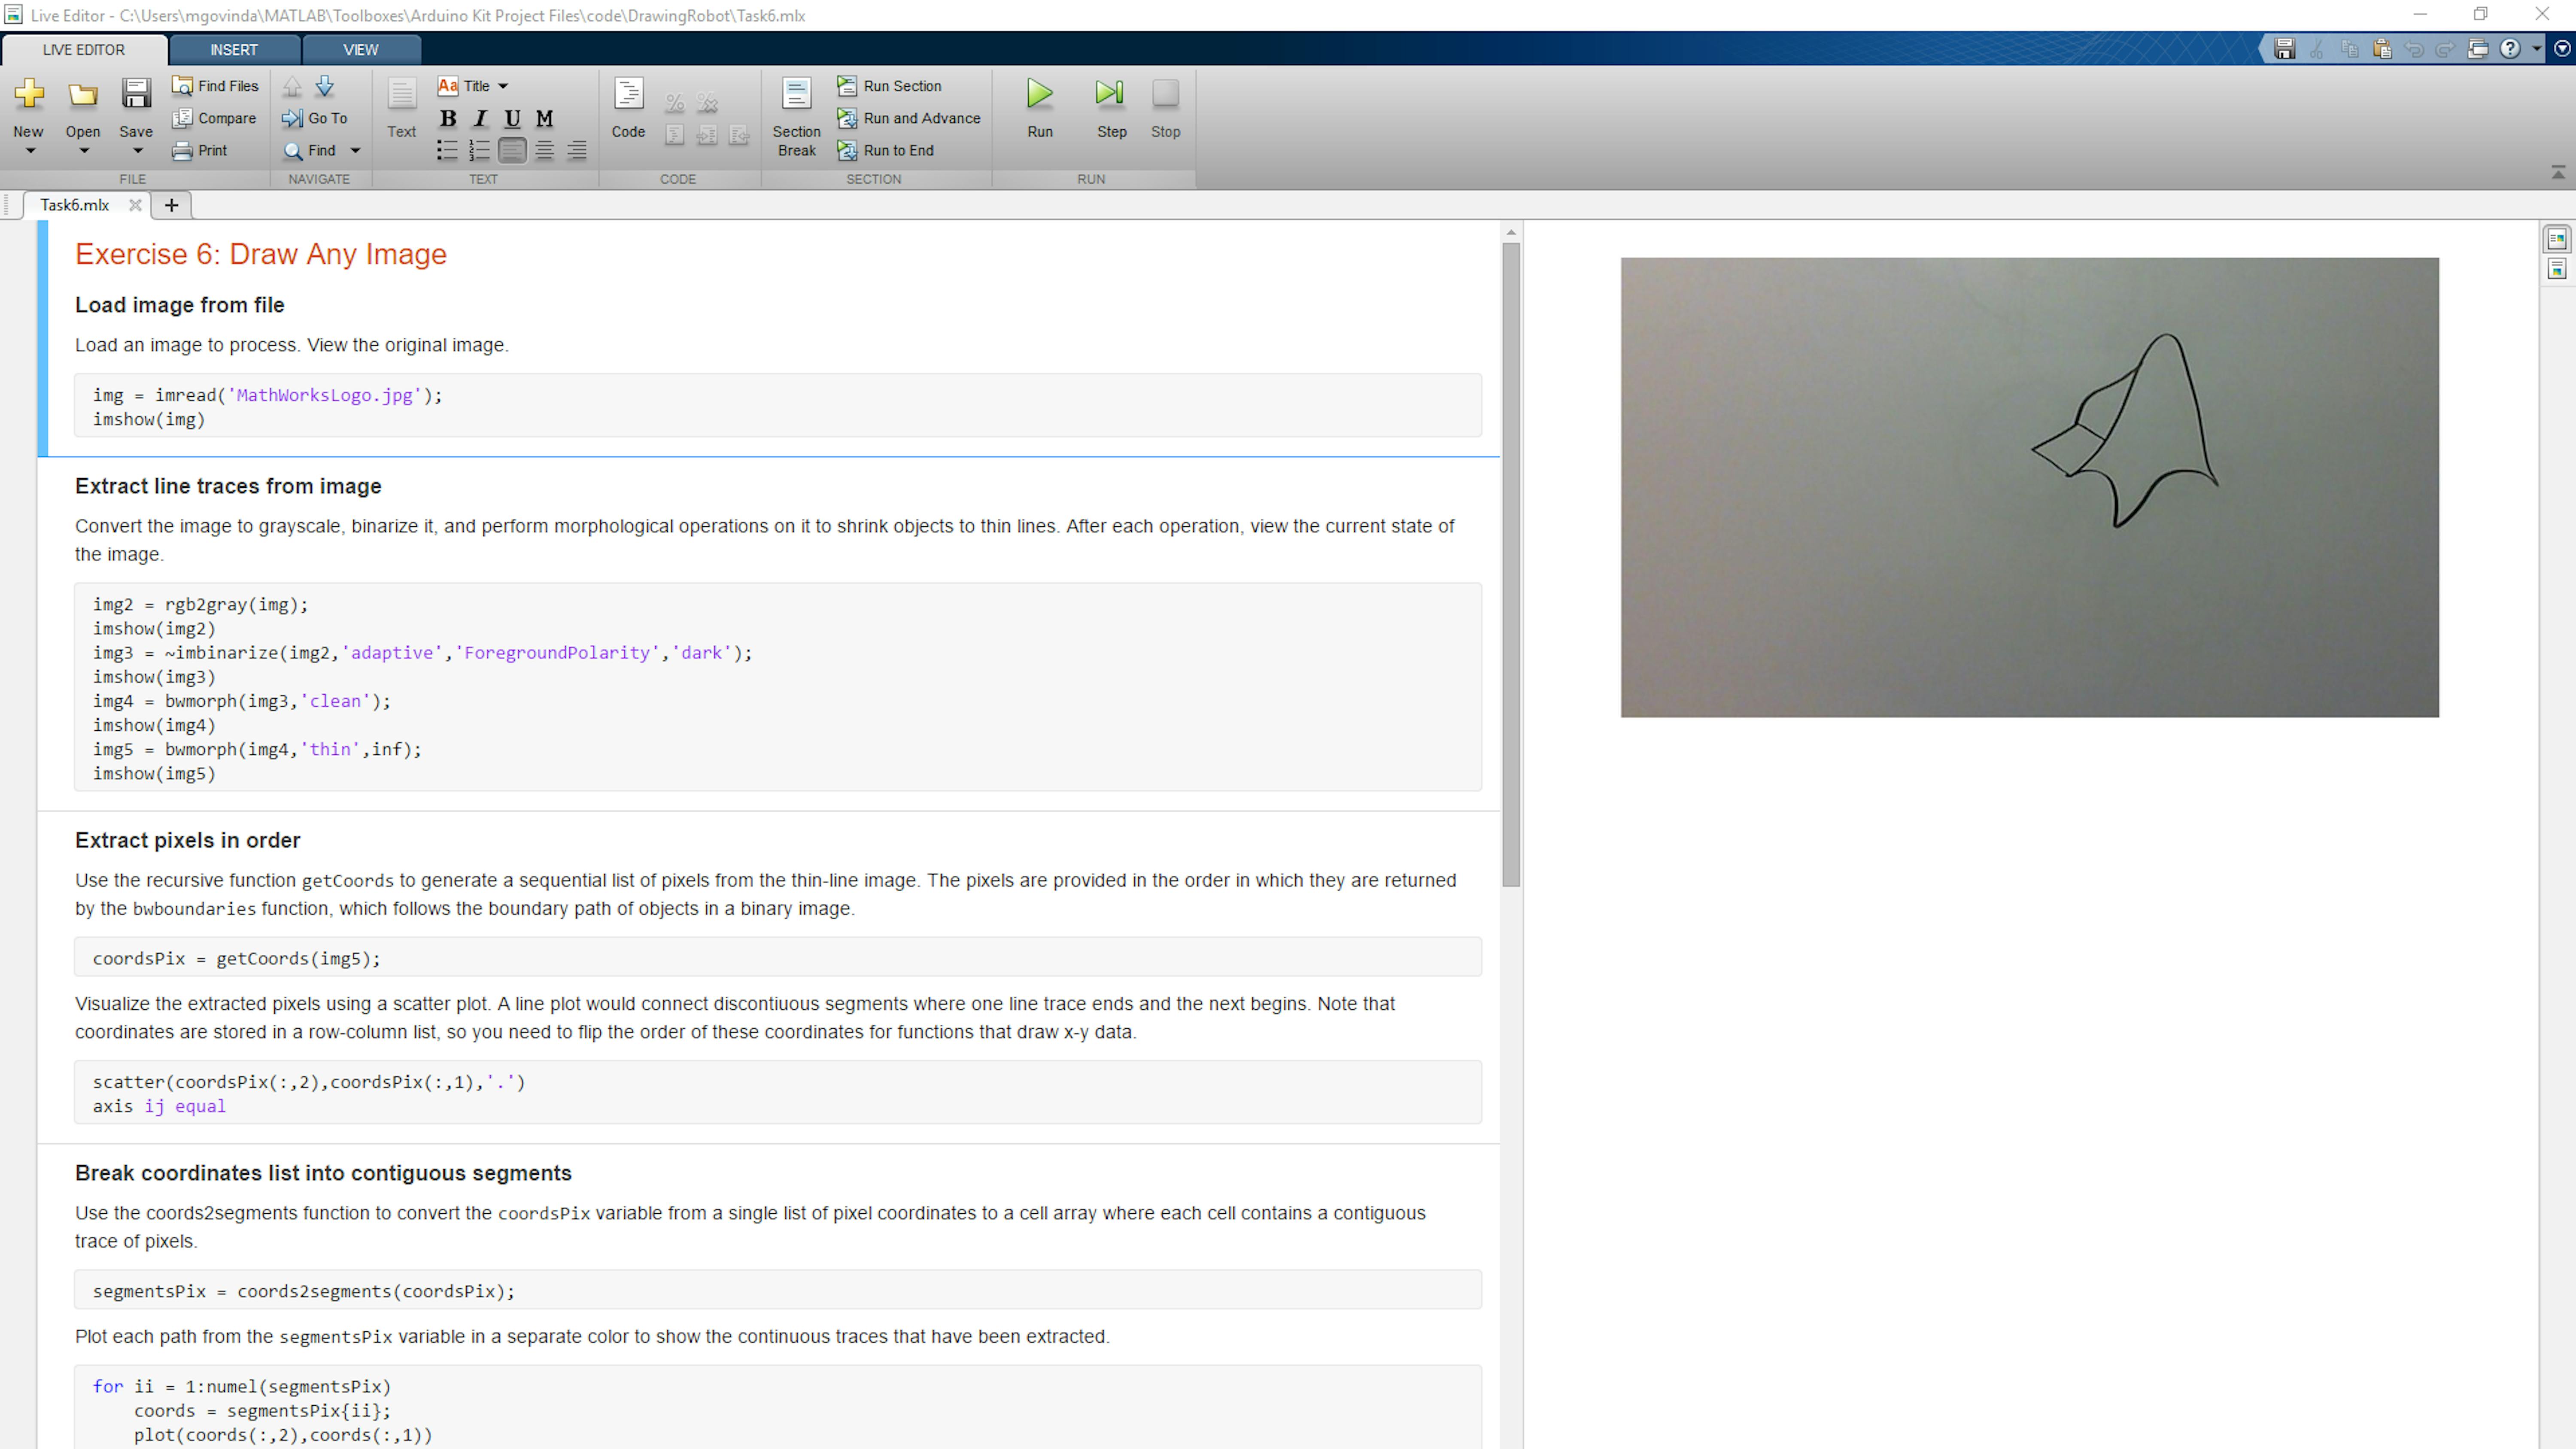This screenshot has height=1449, width=2576.
Task: Click the Stop button
Action: tap(1165, 108)
